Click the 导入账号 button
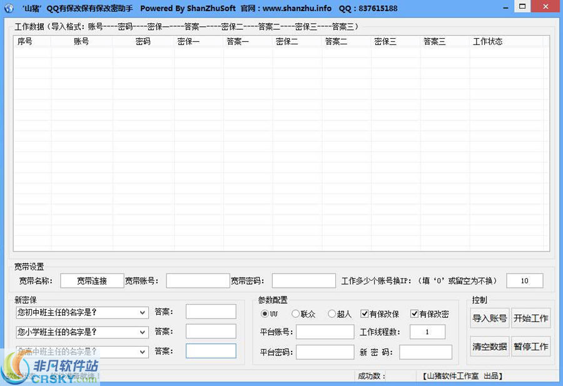563x386 pixels. [x=490, y=318]
